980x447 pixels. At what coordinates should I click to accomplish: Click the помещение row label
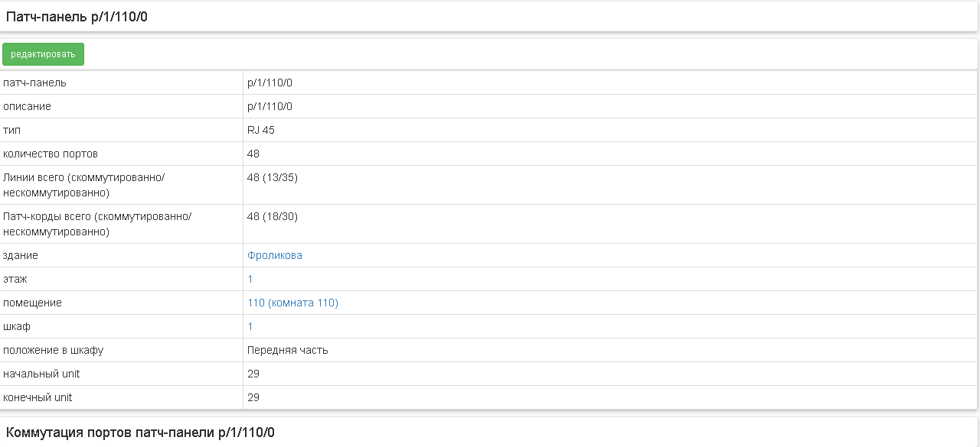tap(32, 303)
